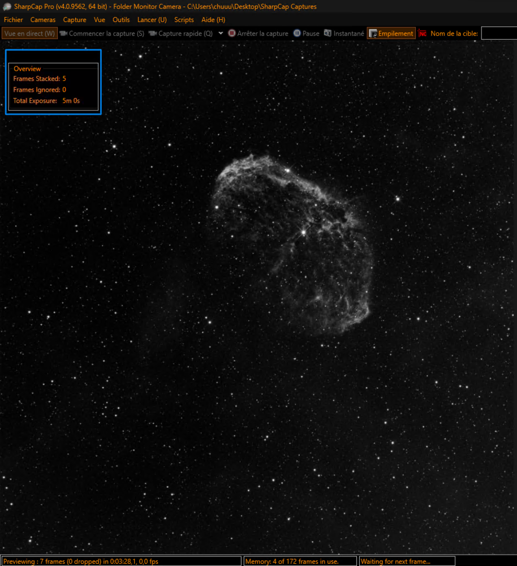Click Commencer la capture (S)
The width and height of the screenshot is (517, 566).
(102, 33)
